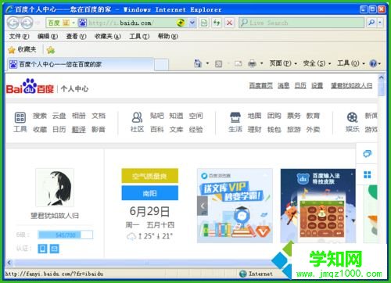
Task: Click the 地图 link
Action: click(254, 116)
